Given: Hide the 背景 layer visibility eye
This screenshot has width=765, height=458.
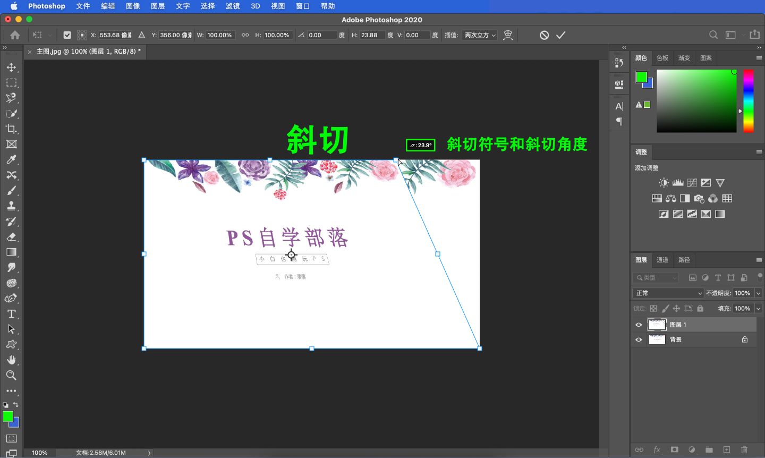Looking at the screenshot, I should [x=639, y=340].
